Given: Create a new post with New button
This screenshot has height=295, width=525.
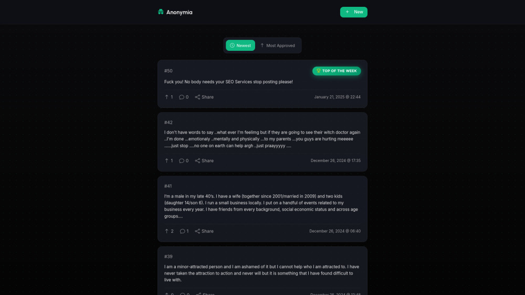Looking at the screenshot, I should pyautogui.click(x=354, y=12).
